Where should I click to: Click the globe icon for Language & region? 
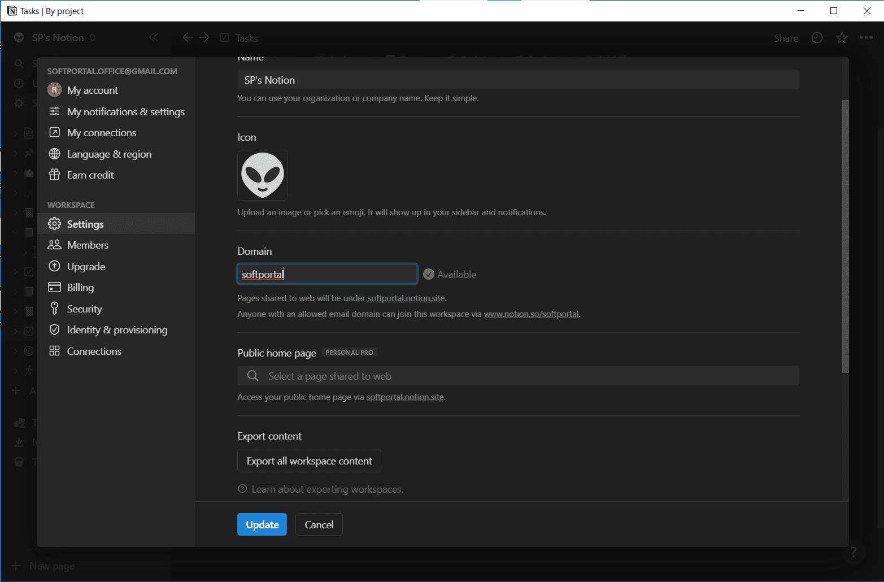pos(54,154)
